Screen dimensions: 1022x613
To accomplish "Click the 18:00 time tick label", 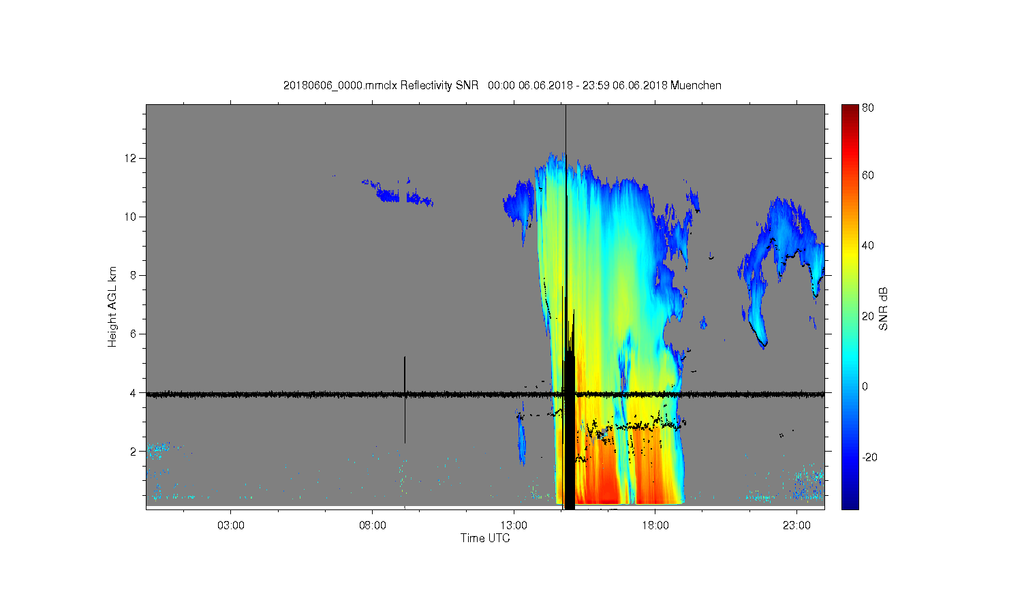I will 655,526.
